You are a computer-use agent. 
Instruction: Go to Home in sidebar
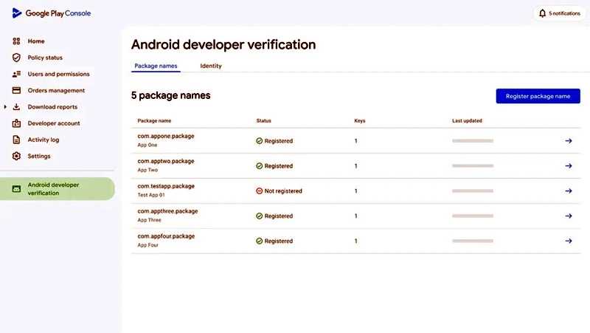(36, 41)
